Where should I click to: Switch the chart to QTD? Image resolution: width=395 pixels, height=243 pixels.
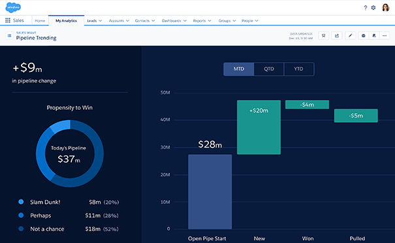(269, 69)
